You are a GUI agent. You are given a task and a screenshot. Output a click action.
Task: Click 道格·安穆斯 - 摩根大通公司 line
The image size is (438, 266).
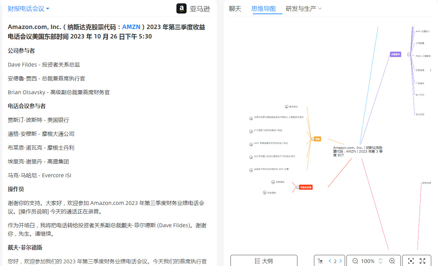point(41,134)
